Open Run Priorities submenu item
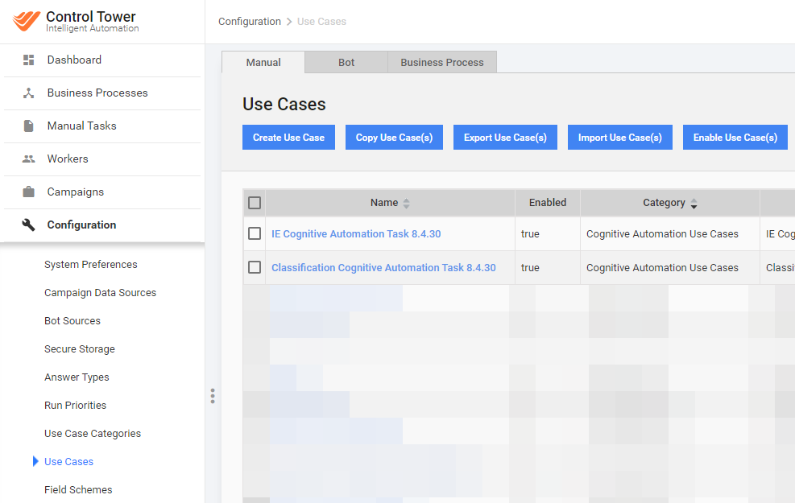The height and width of the screenshot is (503, 795). pyautogui.click(x=75, y=406)
